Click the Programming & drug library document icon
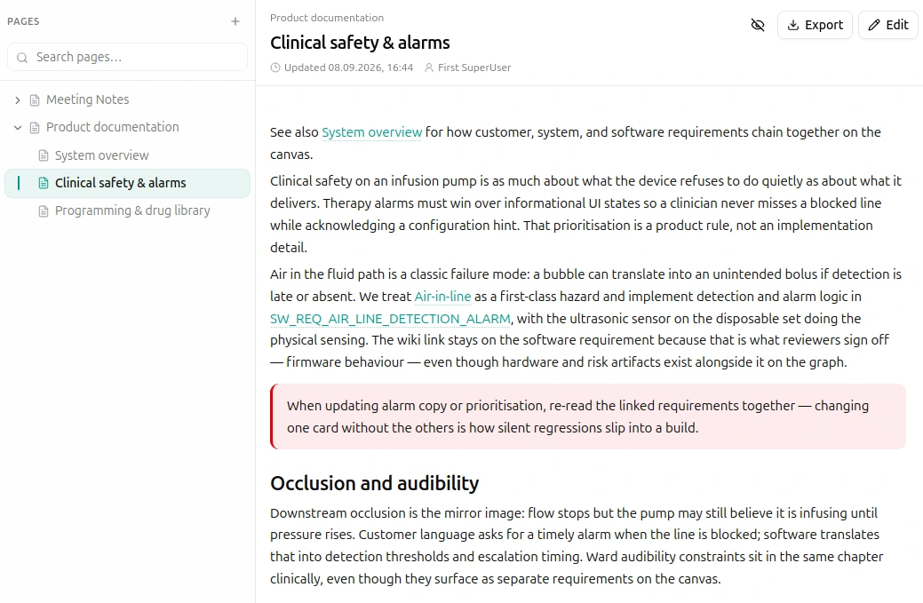The image size is (923, 603). pos(44,210)
